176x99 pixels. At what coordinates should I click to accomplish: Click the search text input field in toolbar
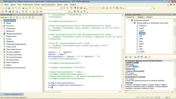(51, 8)
